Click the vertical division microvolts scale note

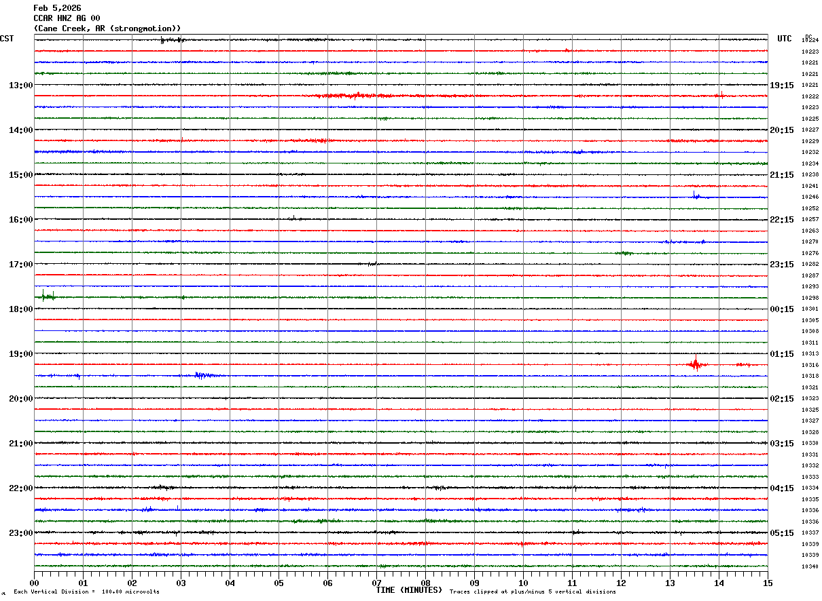(x=86, y=592)
